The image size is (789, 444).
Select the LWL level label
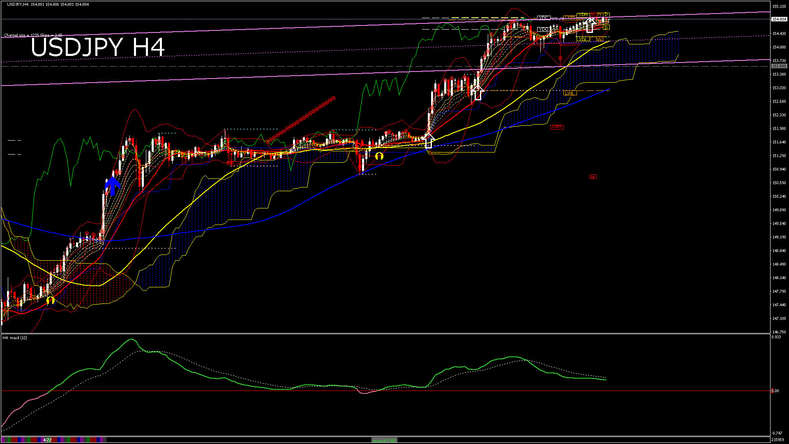coord(570,93)
